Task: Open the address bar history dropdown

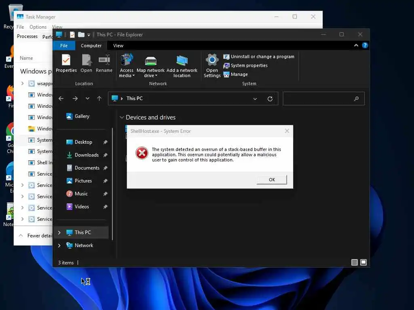Action: point(255,99)
